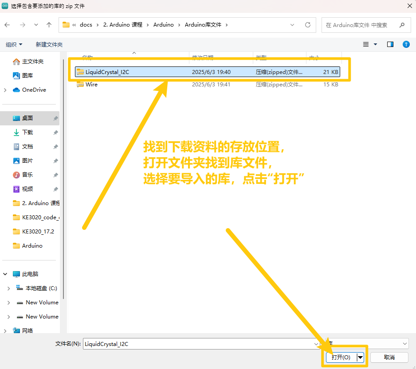Image resolution: width=416 pixels, height=369 pixels.
Task: Select the LiquidCrystal_I2C zip file
Action: tap(208, 72)
